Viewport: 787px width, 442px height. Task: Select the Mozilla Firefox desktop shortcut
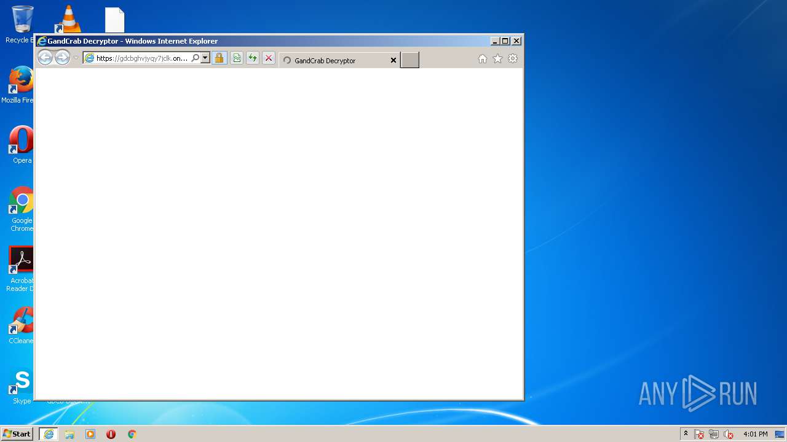point(18,85)
